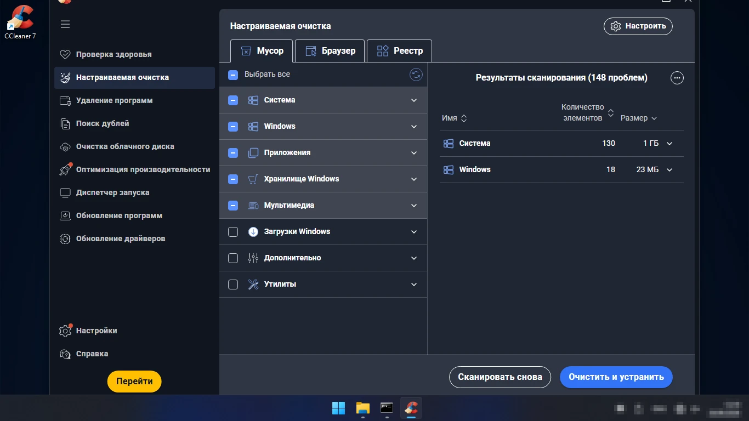Viewport: 749px width, 421px height.
Task: Open File Explorer from the taskbar
Action: [362, 408]
